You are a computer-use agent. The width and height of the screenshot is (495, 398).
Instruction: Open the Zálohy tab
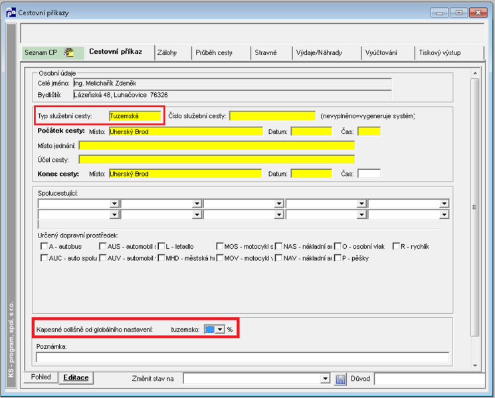tap(173, 52)
